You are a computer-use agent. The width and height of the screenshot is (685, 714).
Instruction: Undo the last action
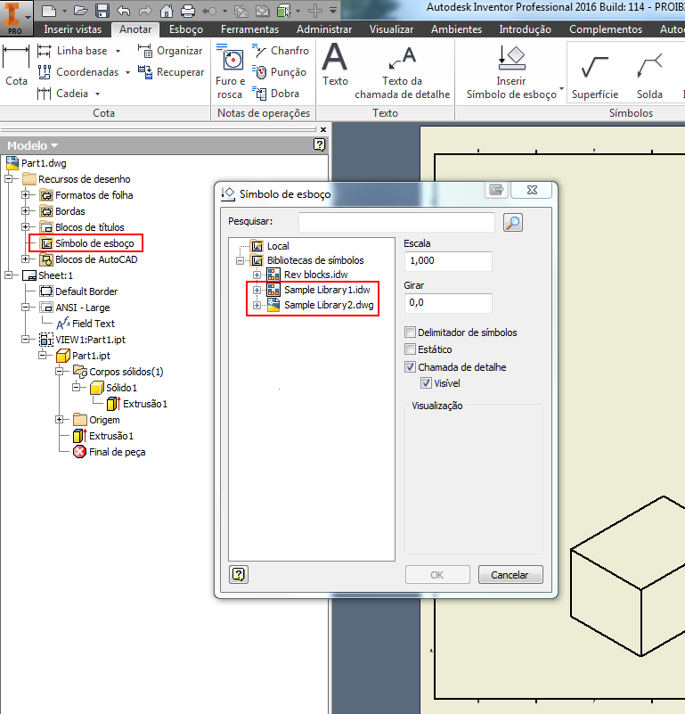tap(123, 10)
